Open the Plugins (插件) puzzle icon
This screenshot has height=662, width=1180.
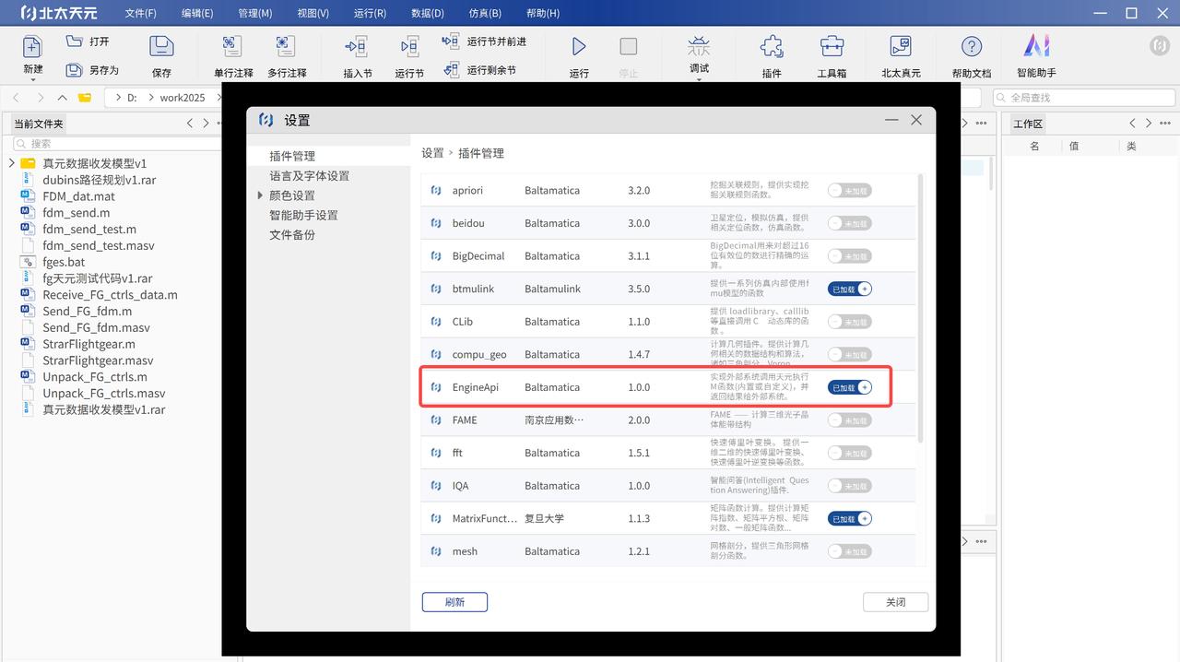772,47
